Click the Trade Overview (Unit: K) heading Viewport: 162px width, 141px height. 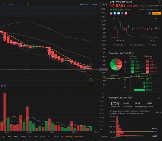[120, 53]
